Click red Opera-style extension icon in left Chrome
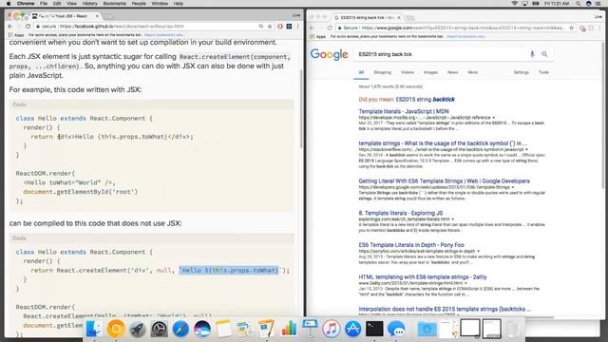 [280, 27]
